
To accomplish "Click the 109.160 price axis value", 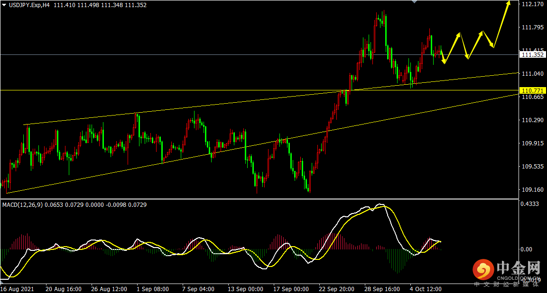I will click(533, 190).
